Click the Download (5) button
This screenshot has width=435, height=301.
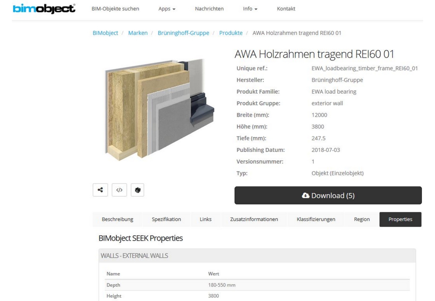[x=328, y=196]
